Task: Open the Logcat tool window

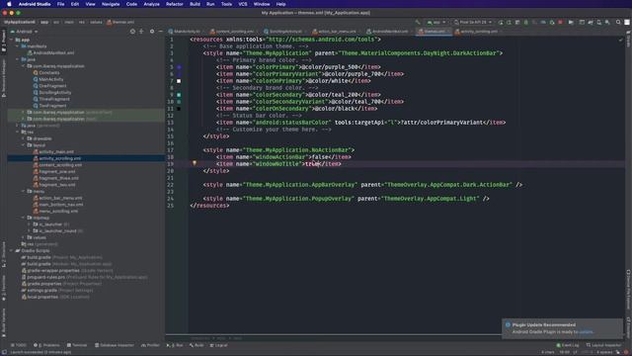Action: [219, 345]
